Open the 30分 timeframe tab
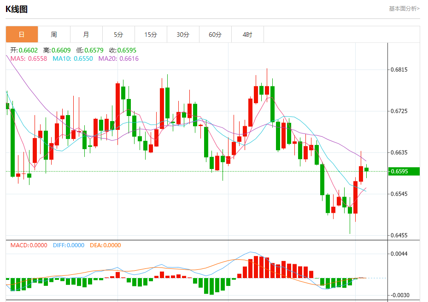 183,35
